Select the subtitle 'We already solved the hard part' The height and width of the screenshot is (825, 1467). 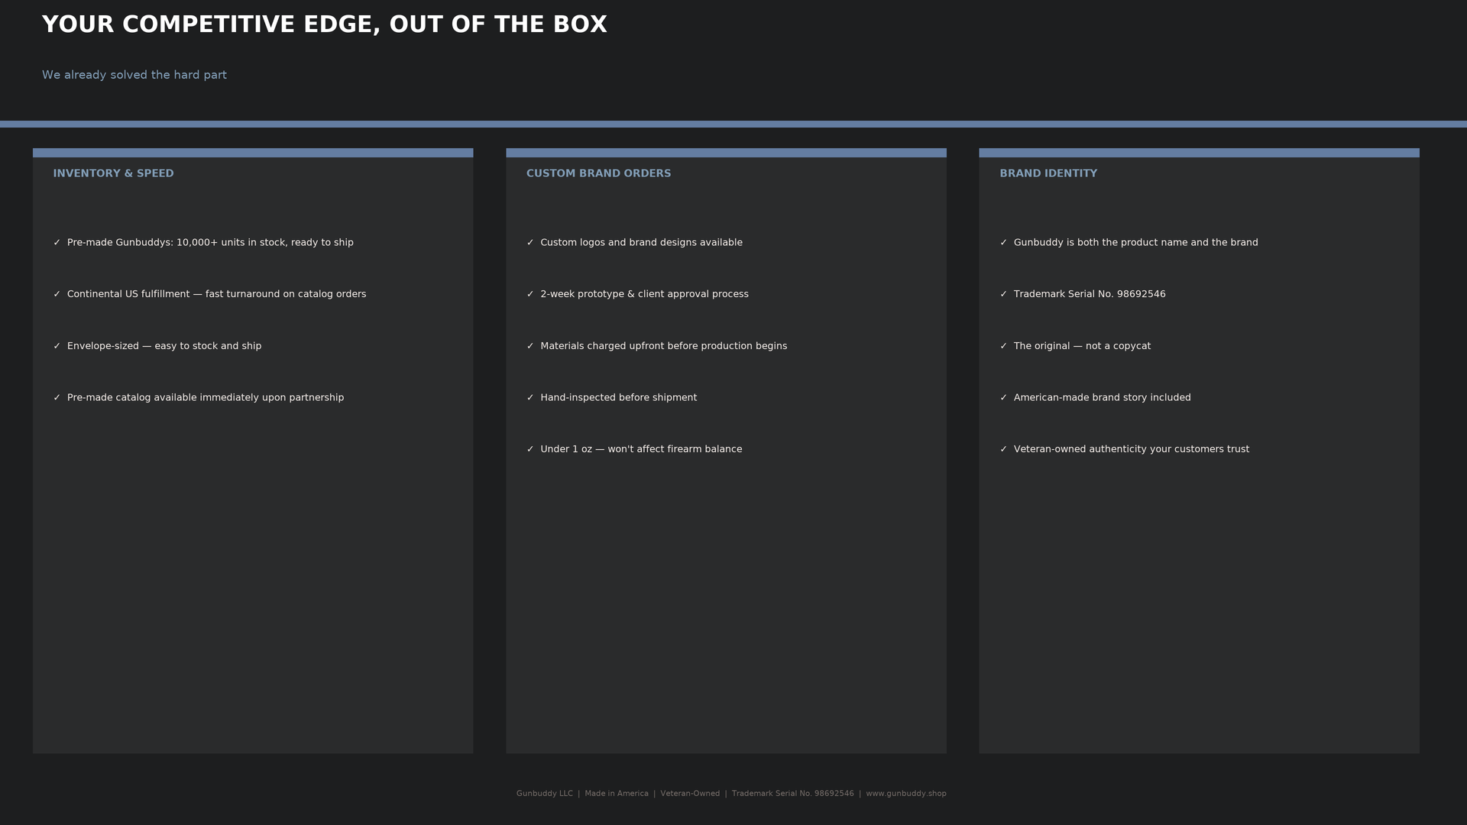click(134, 75)
